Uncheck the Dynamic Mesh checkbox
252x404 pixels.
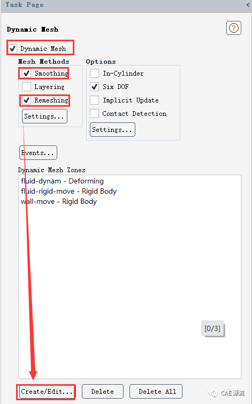pos(13,48)
